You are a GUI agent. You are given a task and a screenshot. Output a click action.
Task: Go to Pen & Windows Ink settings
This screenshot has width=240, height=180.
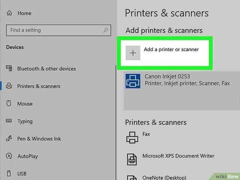tap(39, 139)
